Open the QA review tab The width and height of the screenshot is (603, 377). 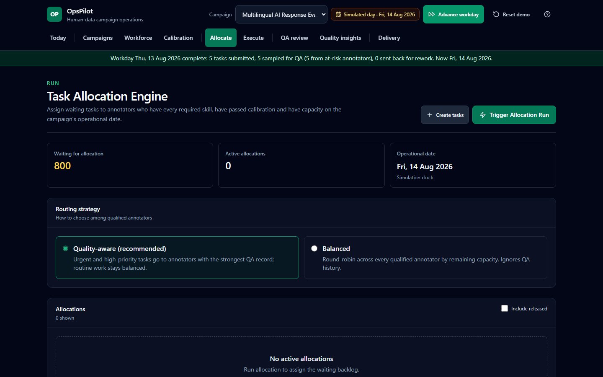pos(294,38)
